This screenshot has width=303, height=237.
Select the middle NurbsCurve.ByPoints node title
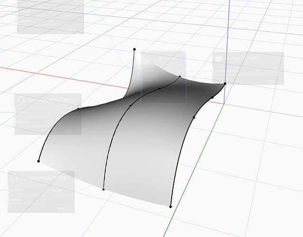click(50, 100)
